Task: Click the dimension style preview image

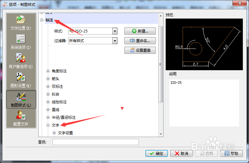Action: [x=204, y=45]
